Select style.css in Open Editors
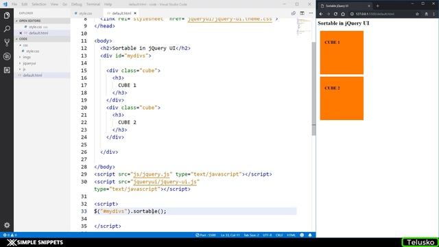439x247 pixels. click(x=35, y=27)
